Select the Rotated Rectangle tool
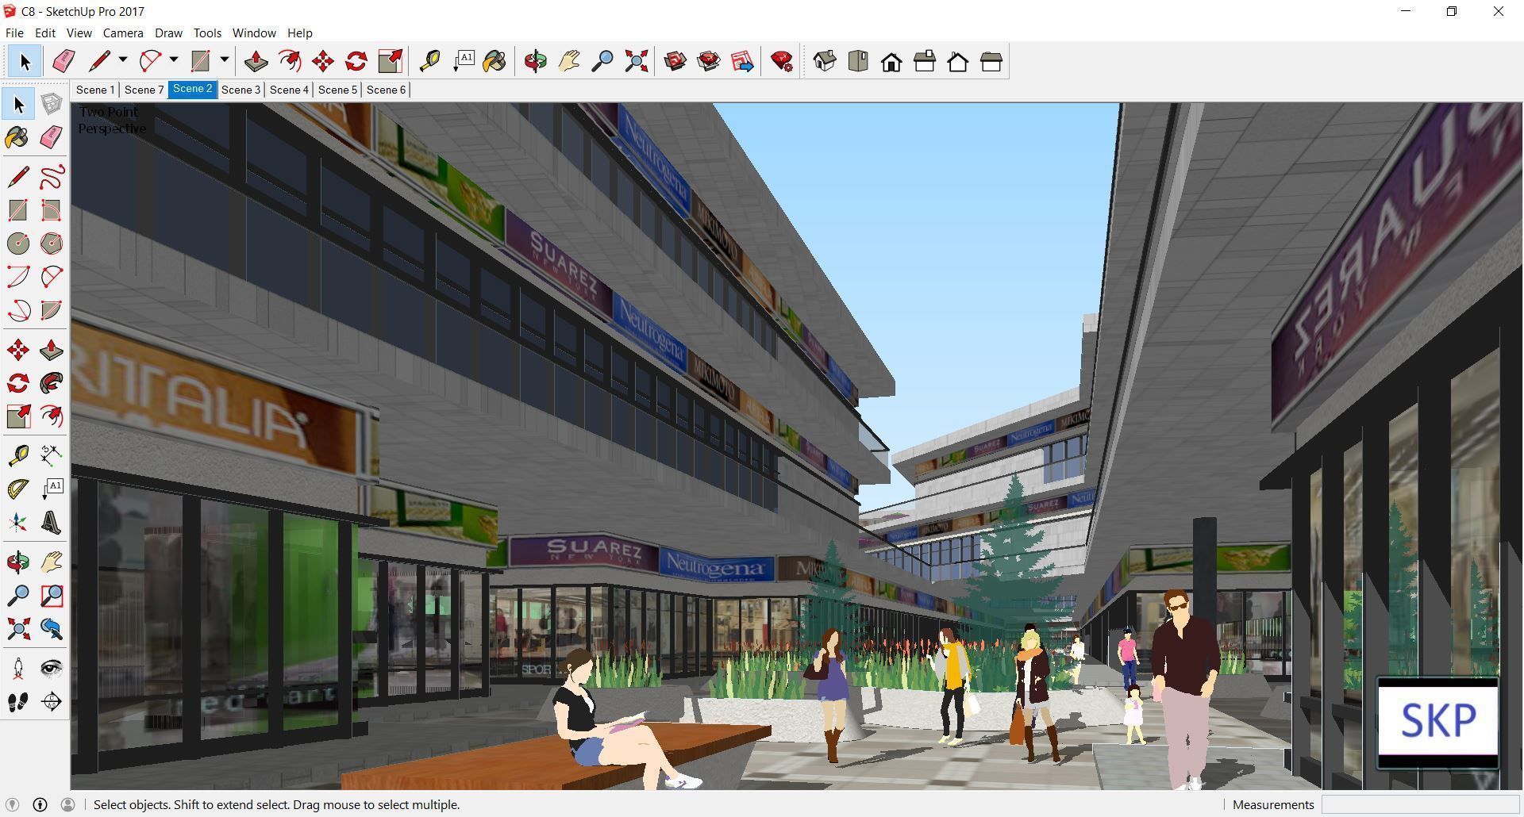Image resolution: width=1524 pixels, height=817 pixels. (52, 210)
